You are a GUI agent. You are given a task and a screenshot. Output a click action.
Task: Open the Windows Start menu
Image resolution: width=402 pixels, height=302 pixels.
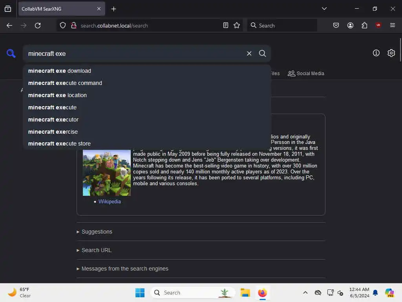(140, 293)
